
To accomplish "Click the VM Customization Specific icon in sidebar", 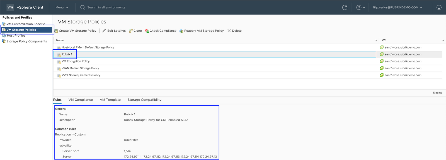I will tap(4, 24).
